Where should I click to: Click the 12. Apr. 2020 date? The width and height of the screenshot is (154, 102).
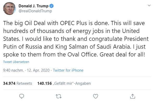[38, 70]
